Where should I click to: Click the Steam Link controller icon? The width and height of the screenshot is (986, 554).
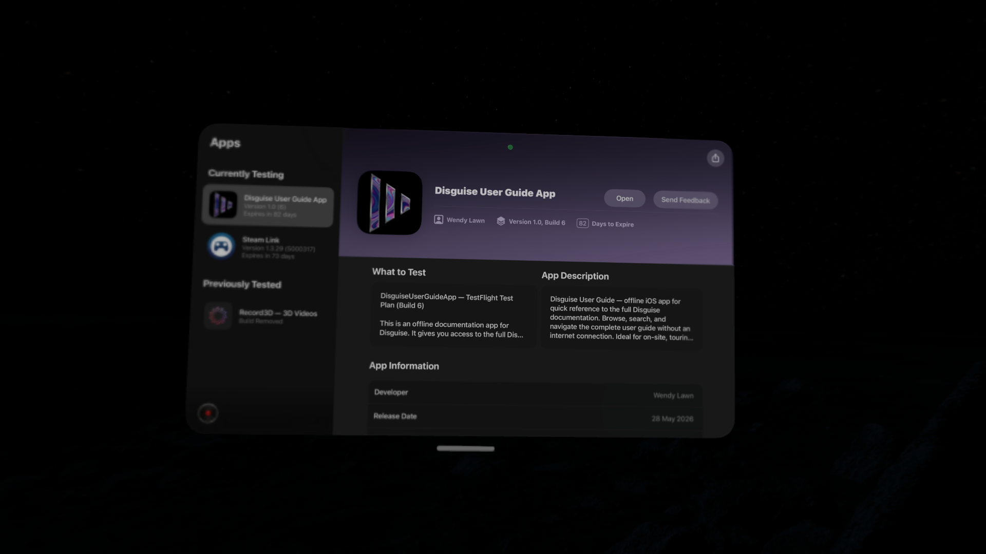221,246
